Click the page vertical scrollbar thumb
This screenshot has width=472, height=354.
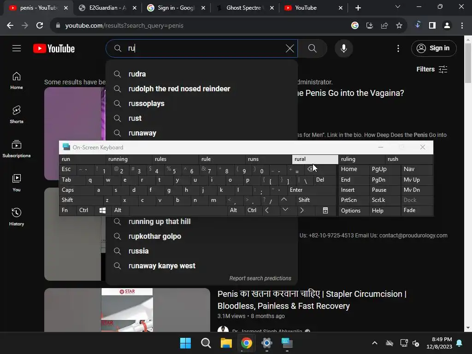coord(468,63)
